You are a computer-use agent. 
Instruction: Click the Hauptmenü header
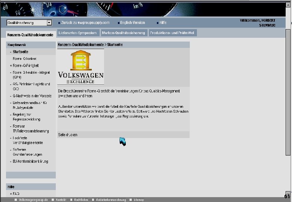pyautogui.click(x=31, y=45)
